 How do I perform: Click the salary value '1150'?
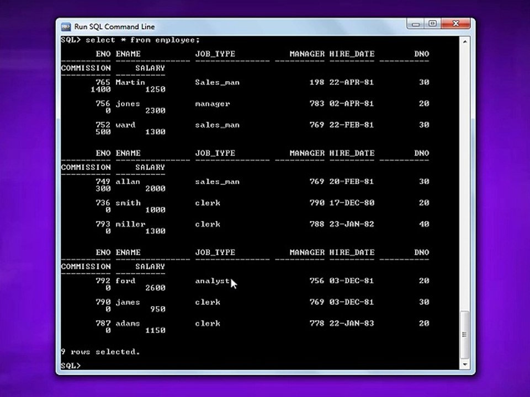click(156, 330)
